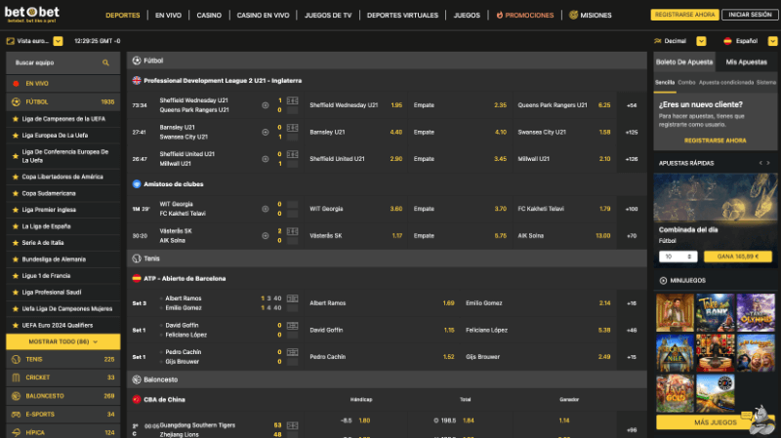The image size is (781, 438).
Task: Select AIK Solna odds 13.00
Action: (x=564, y=236)
